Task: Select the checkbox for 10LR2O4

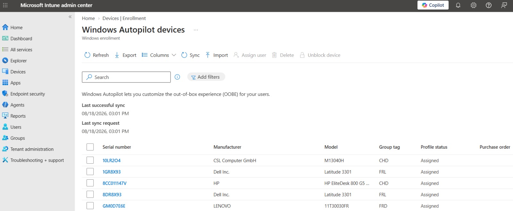Action: click(90, 160)
